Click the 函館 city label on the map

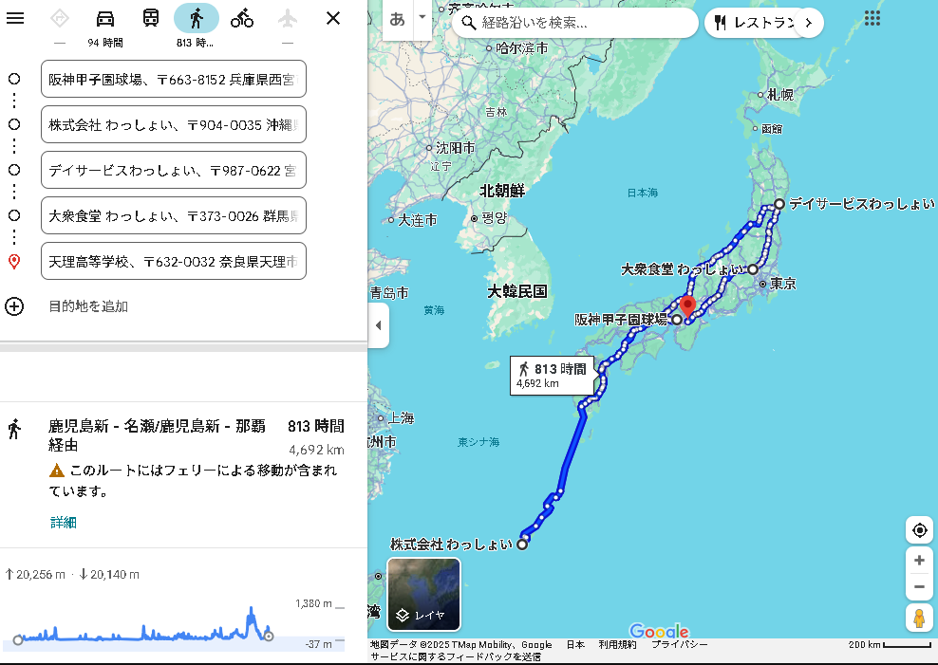772,128
